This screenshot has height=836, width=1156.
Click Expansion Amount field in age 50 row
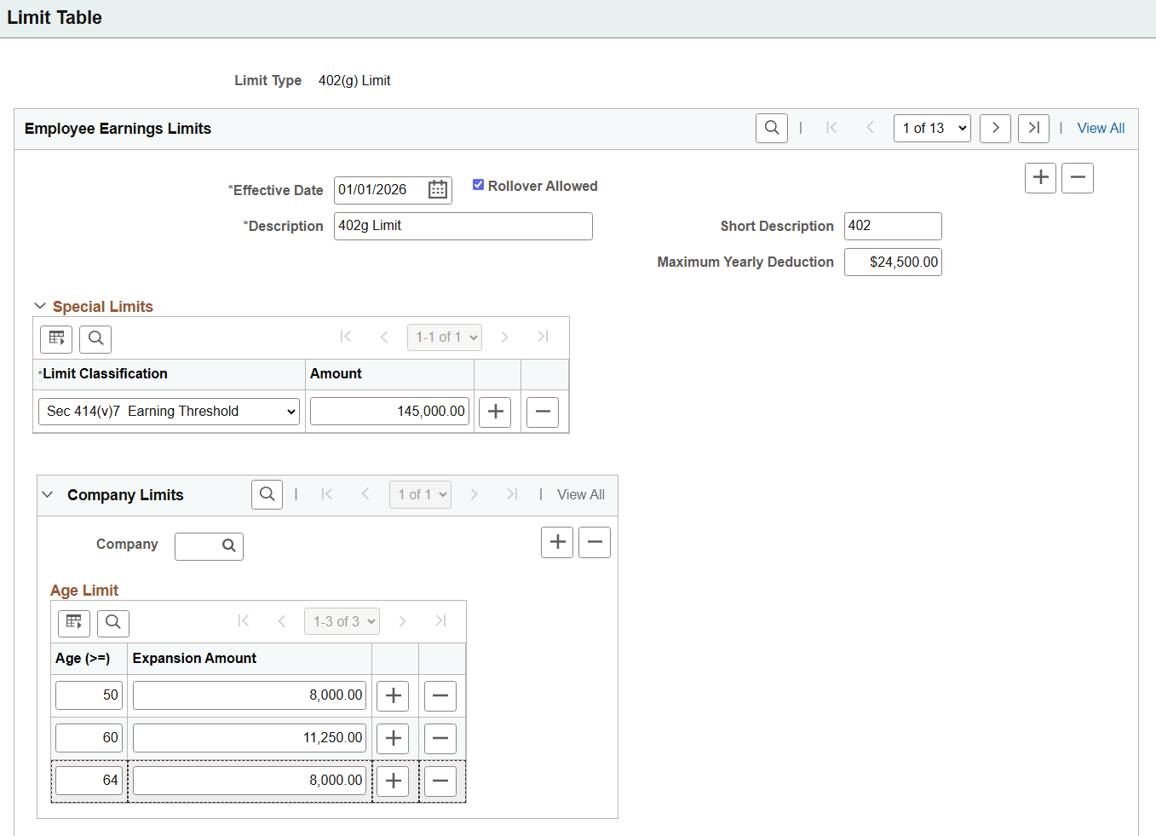click(250, 695)
